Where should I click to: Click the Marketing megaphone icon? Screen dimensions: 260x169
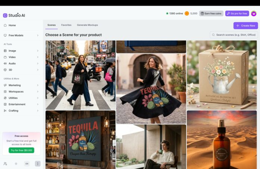(x=5, y=85)
